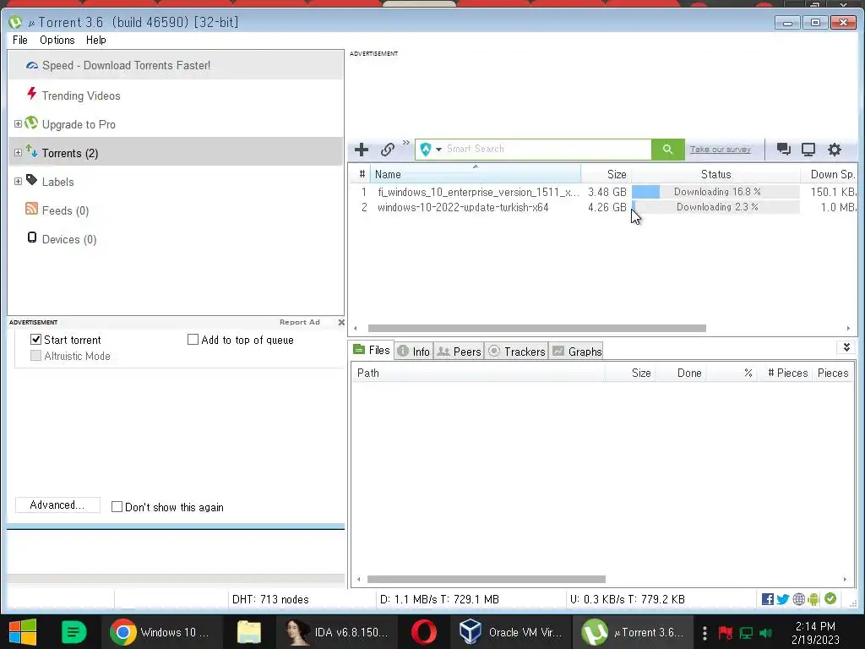Open Speed - Download Torrents Faster! item

(x=176, y=65)
